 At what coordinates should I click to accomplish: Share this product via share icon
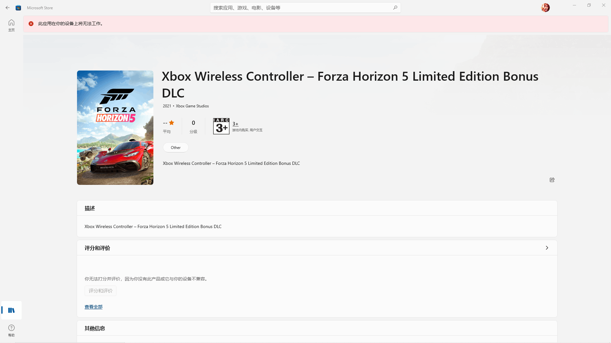click(552, 180)
